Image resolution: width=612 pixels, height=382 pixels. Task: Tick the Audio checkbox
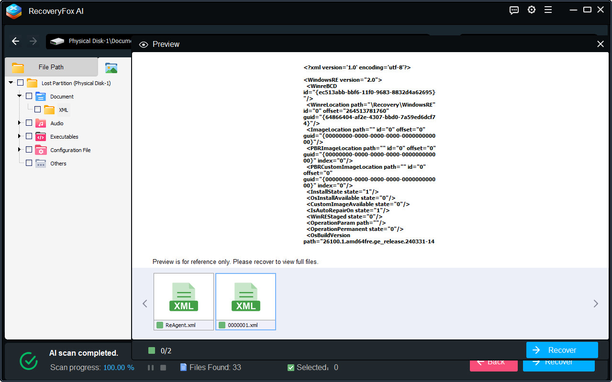coord(29,123)
